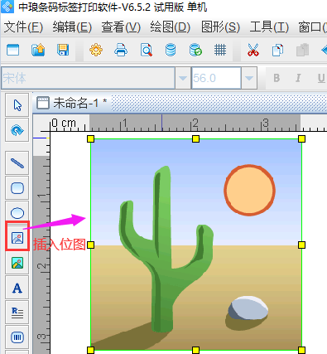Viewport: 327px width, 354px height.
Task: Select the insert bitmap tool
Action: pyautogui.click(x=17, y=237)
